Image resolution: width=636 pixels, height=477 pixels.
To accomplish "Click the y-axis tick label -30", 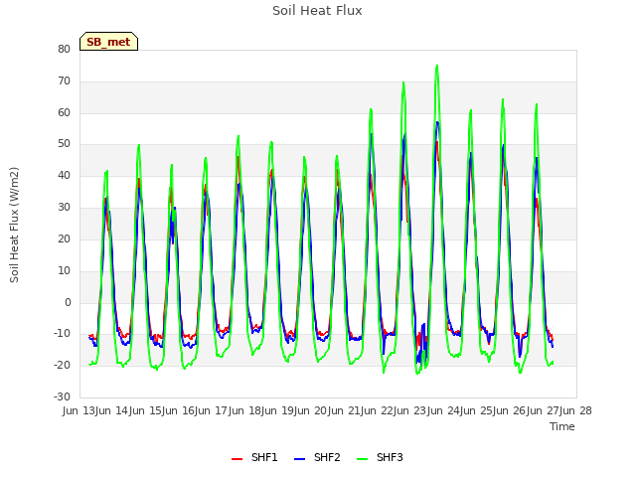I will 63,397.
